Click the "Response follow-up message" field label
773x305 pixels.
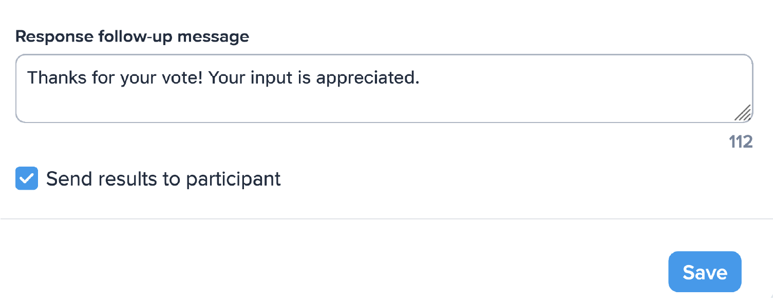[x=132, y=37]
